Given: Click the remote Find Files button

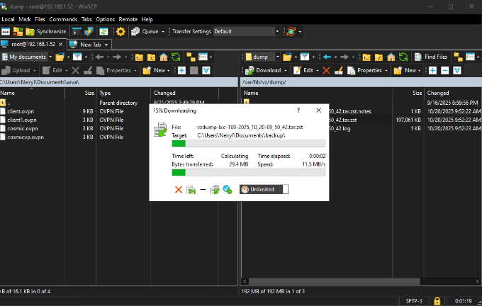Looking at the screenshot, I should point(431,57).
